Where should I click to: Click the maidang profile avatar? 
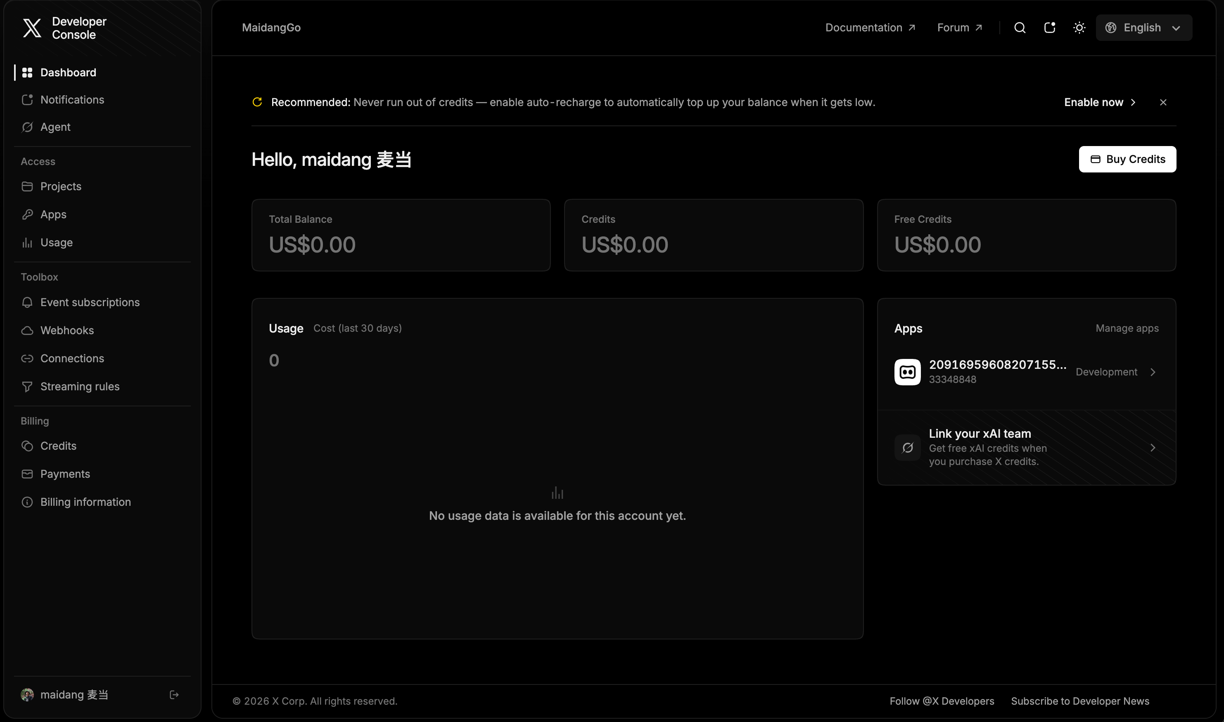[27, 695]
